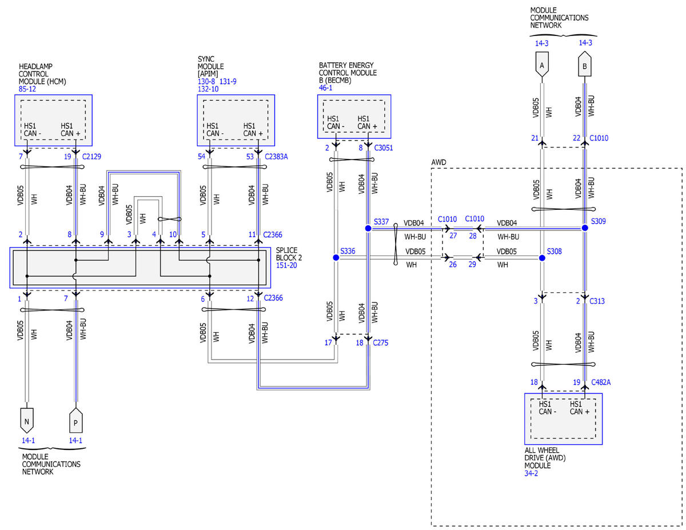Select the All Wheel Drive module box
This screenshot has height=530, width=686.
point(563,419)
